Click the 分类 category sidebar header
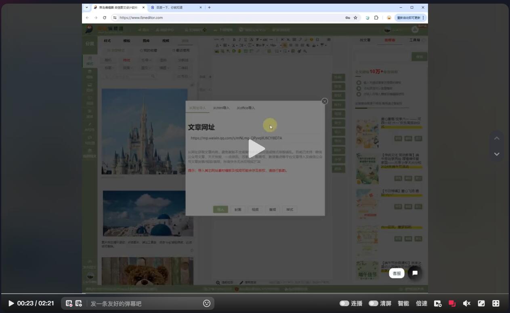Image resolution: width=510 pixels, height=313 pixels. coord(90,44)
